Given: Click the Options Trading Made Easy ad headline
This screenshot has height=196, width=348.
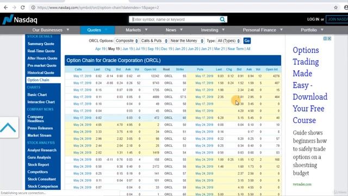Looking at the screenshot, I should pyautogui.click(x=310, y=85).
